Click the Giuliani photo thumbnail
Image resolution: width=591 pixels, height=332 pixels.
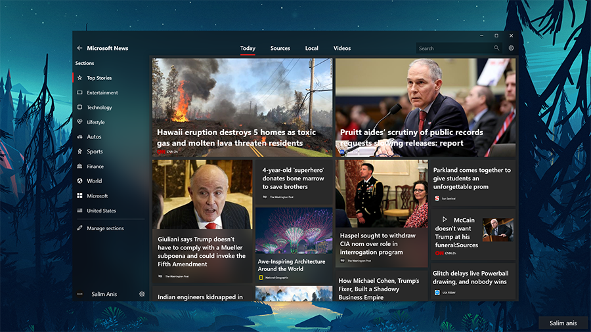(x=202, y=194)
